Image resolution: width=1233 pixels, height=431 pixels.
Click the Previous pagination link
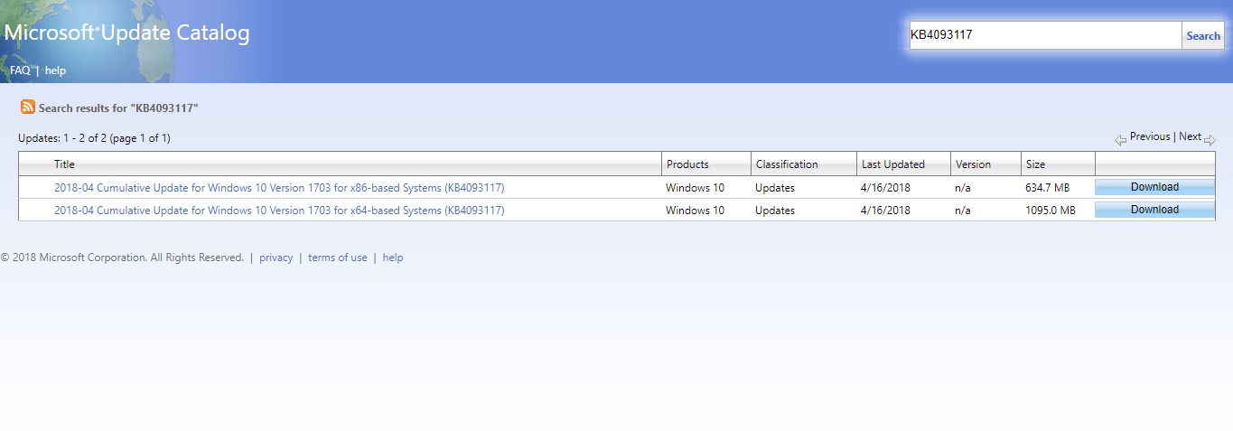pyautogui.click(x=1150, y=136)
